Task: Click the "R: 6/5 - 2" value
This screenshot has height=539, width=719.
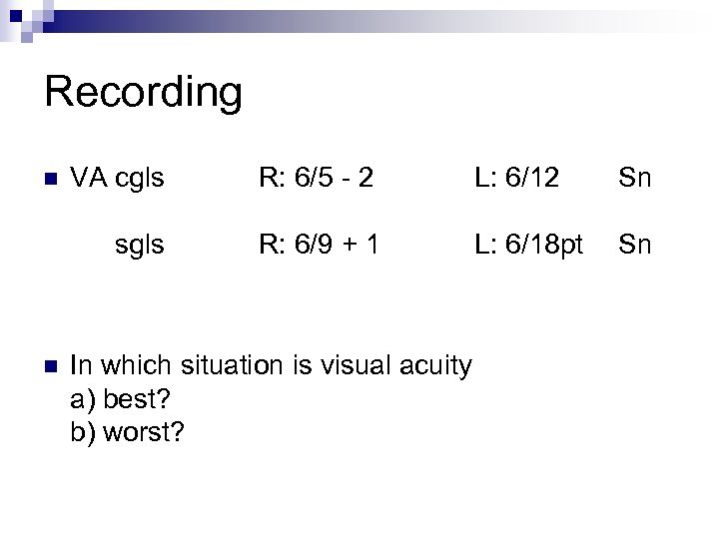Action: pyautogui.click(x=316, y=179)
